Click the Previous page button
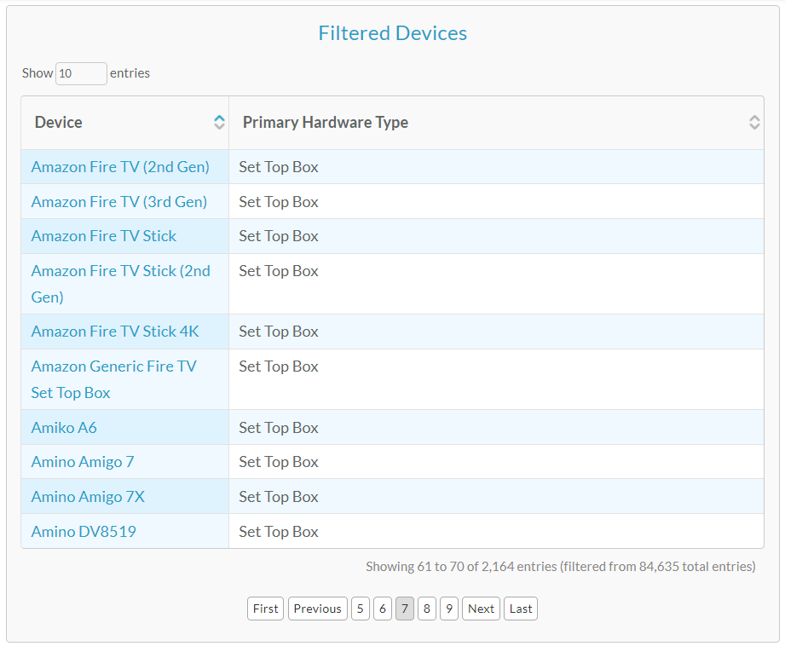Screen dimensions: 785x652 (x=317, y=609)
